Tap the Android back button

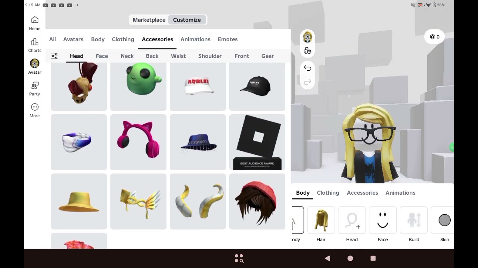tap(328, 258)
